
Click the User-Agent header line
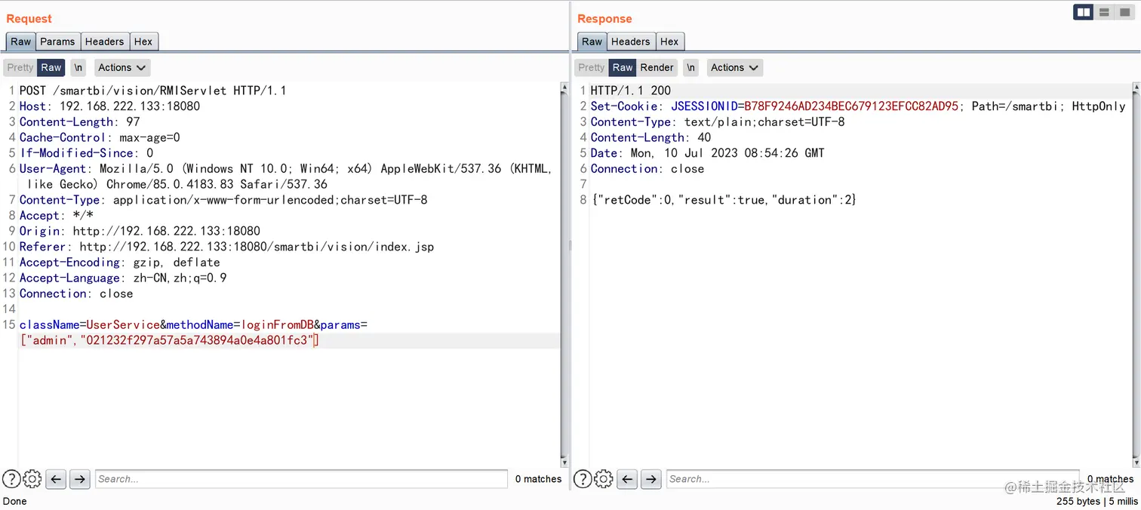tap(286, 177)
